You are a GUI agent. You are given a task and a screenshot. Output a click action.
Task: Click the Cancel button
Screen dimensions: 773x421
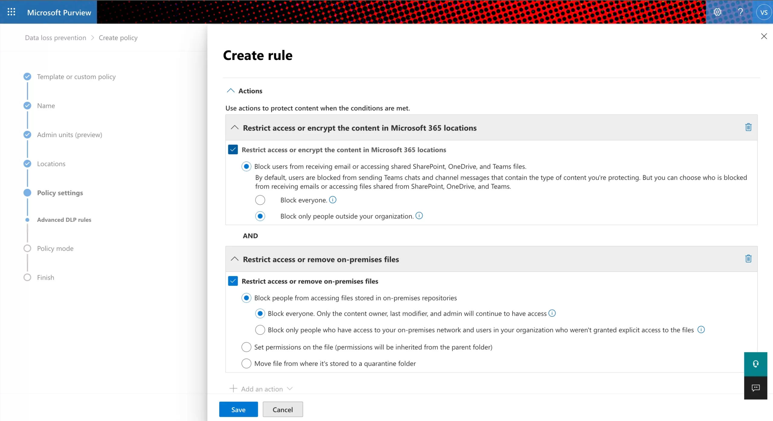click(282, 409)
